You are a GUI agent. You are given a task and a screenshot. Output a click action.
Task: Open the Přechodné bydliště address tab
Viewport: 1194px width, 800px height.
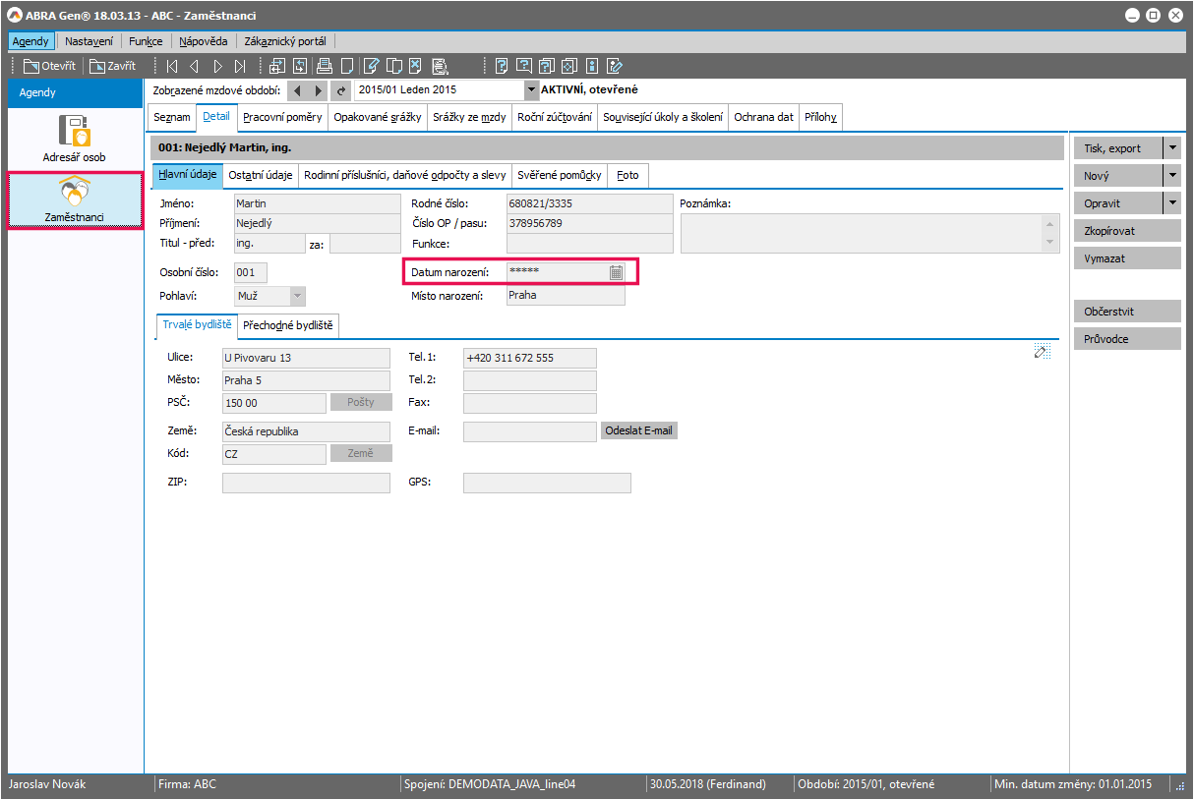288,325
